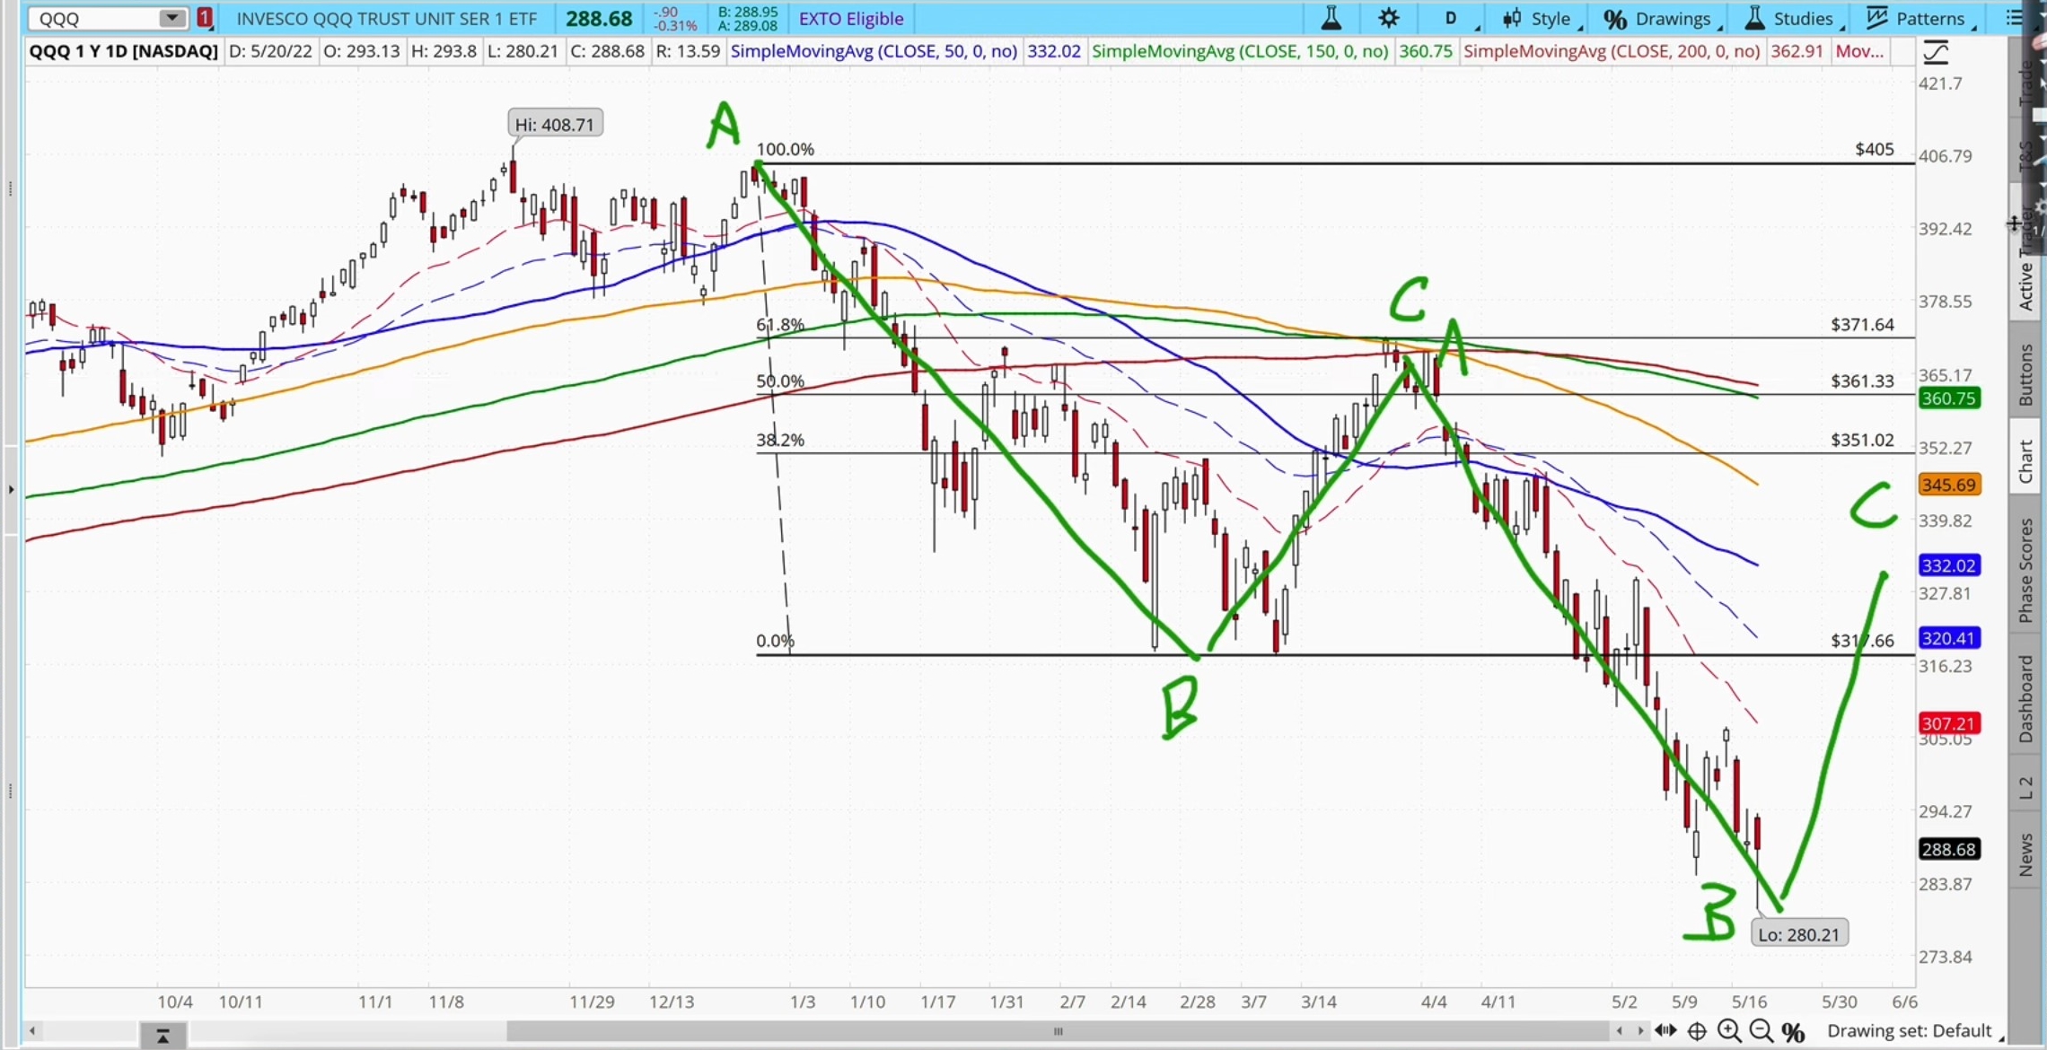The image size is (2047, 1050).
Task: Open the Style dropdown menu
Action: coord(1541,18)
